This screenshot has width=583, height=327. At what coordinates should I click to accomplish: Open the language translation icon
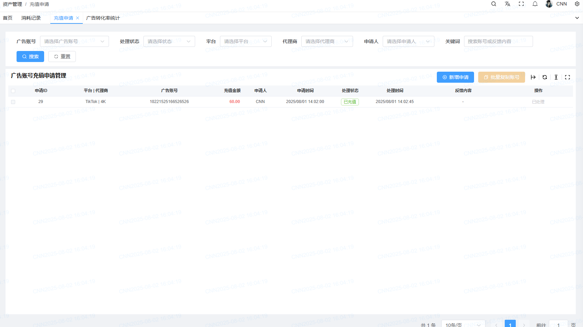tap(507, 4)
